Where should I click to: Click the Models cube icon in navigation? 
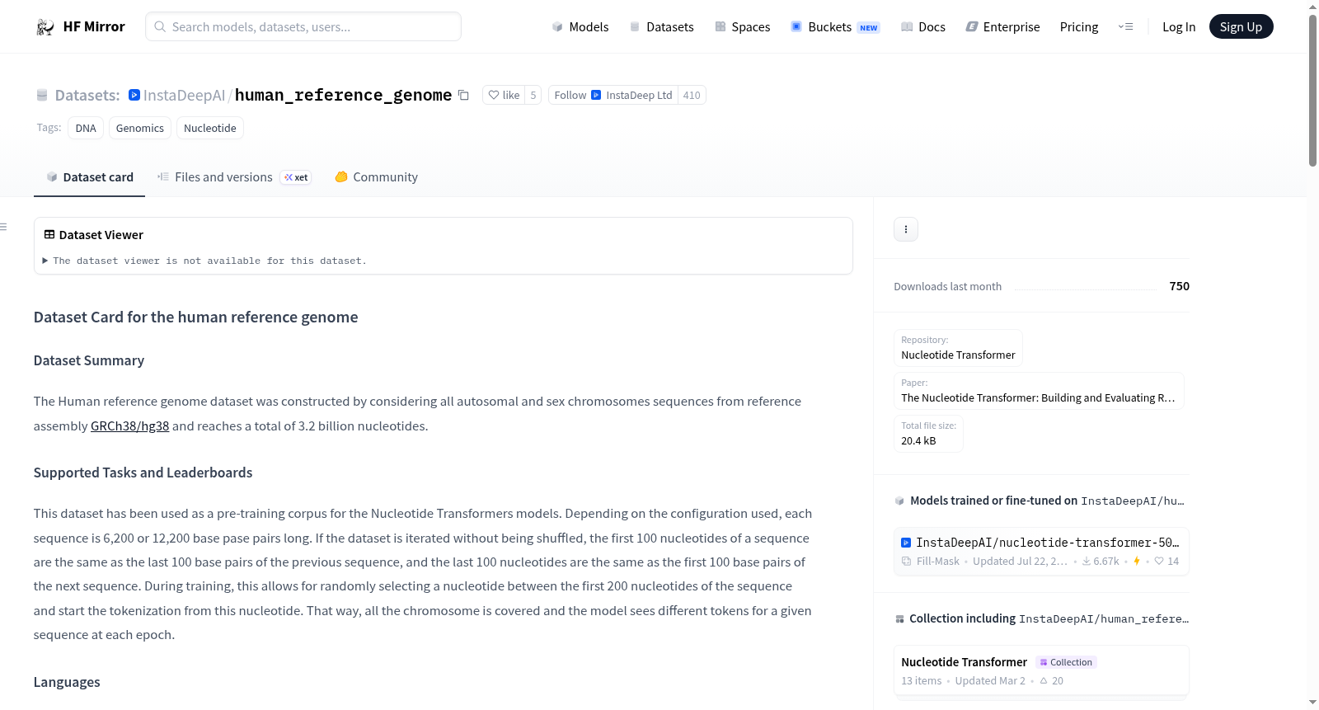pos(557,27)
